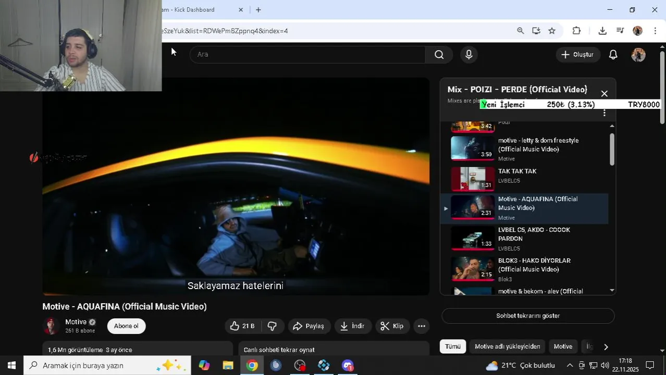Subscribe with Abone ol button

126,326
